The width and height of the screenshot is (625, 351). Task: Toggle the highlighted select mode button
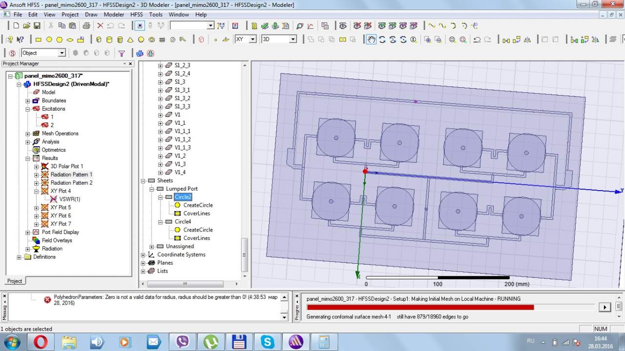tap(140, 26)
